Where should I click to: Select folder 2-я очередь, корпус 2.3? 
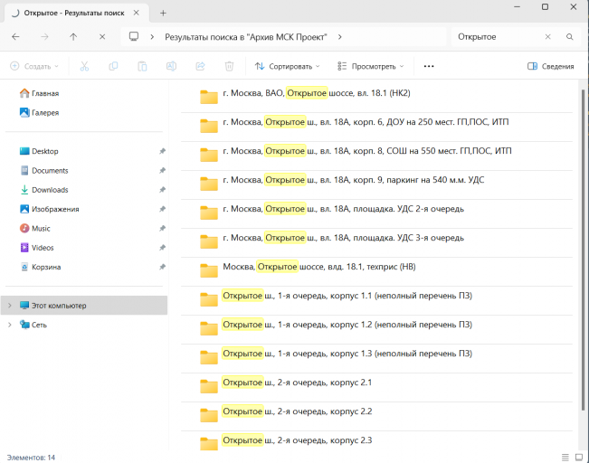click(376, 441)
